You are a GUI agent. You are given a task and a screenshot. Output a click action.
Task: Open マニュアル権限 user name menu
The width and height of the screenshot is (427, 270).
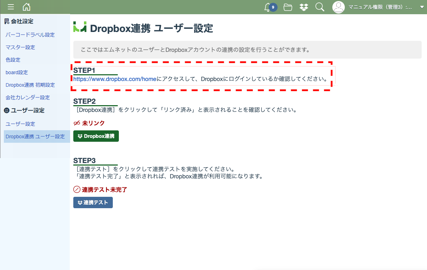[x=380, y=7]
